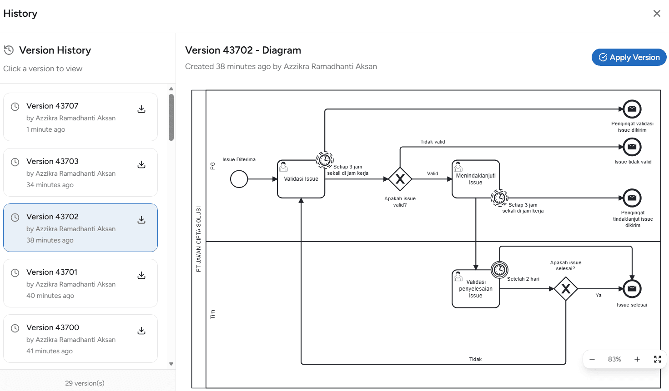Click the Tim lane label

(x=212, y=314)
